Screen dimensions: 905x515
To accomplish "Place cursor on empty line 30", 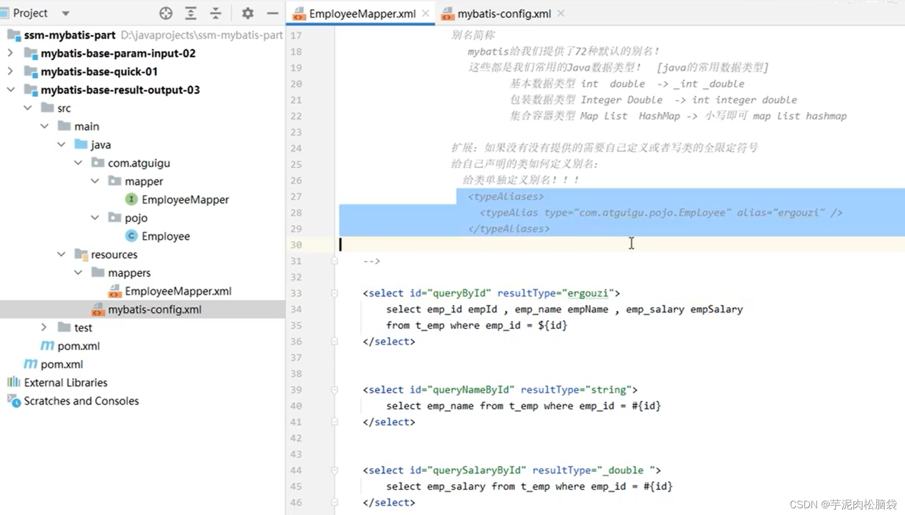I will coord(620,244).
